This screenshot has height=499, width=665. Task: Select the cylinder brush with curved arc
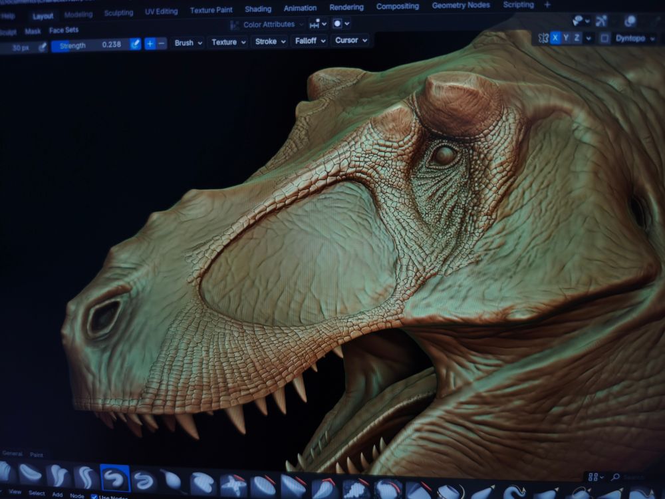coord(450,492)
